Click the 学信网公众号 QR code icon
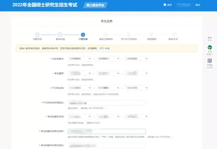 coord(210,61)
